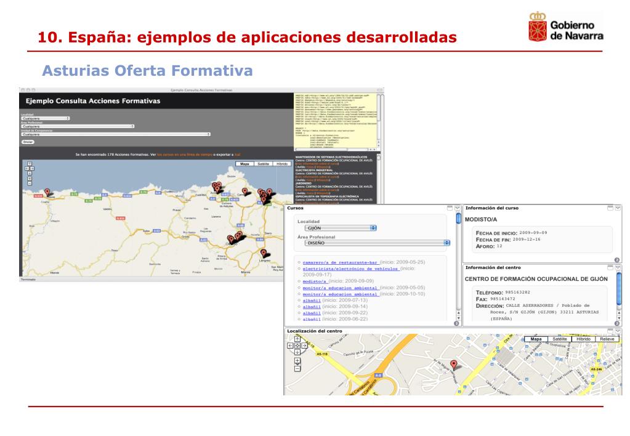Click the kml export link
This screenshot has width=630, height=436.
pos(238,155)
